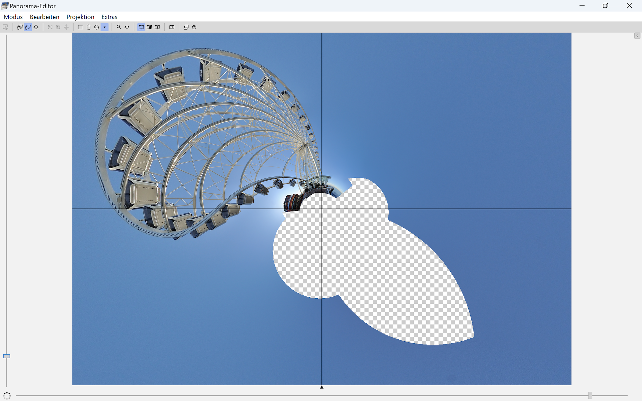Expand the collapsed side panel chevron
Viewport: 642px width, 401px height.
[x=637, y=36]
